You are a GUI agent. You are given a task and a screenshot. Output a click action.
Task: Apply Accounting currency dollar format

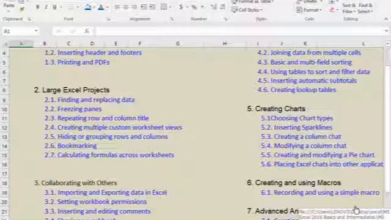(x=181, y=7)
